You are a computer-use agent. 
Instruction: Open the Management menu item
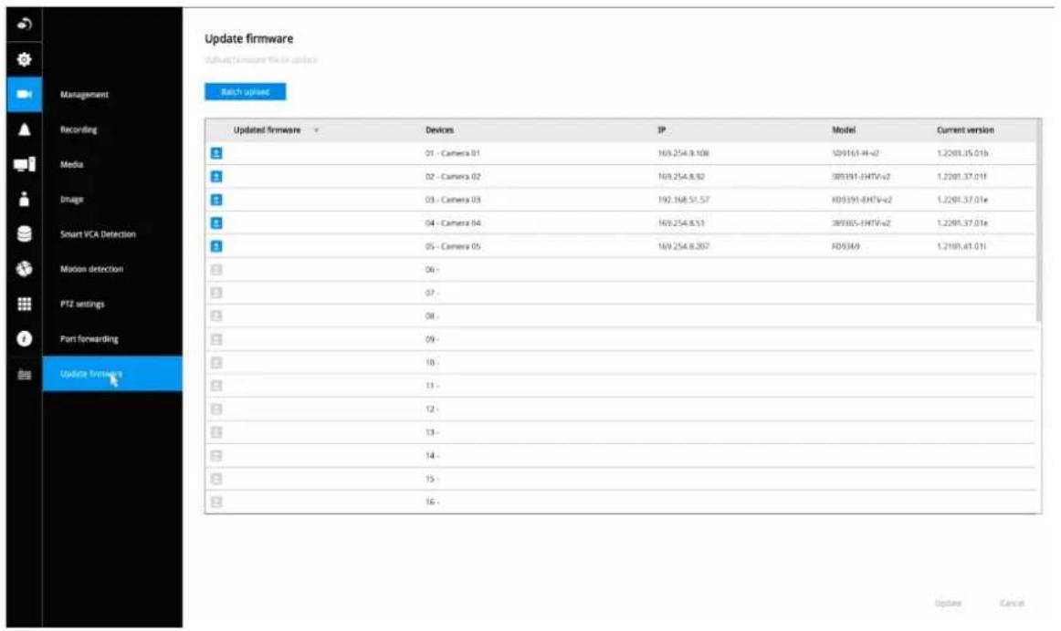coord(85,95)
